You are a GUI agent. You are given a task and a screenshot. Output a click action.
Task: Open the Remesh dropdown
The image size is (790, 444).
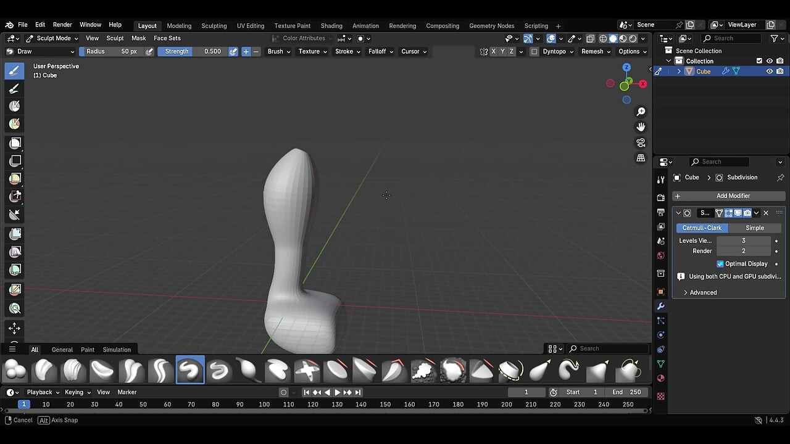click(x=596, y=52)
